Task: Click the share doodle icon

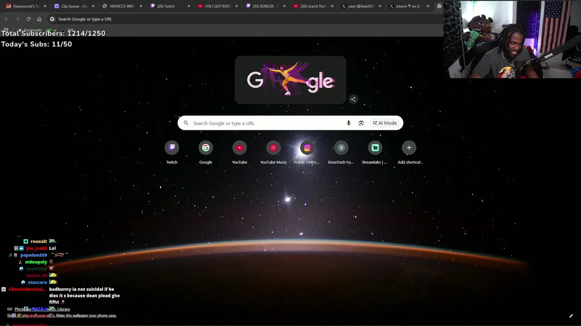Action: [353, 99]
